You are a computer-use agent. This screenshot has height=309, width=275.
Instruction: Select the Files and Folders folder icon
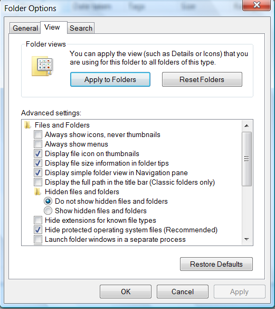pyautogui.click(x=28, y=125)
